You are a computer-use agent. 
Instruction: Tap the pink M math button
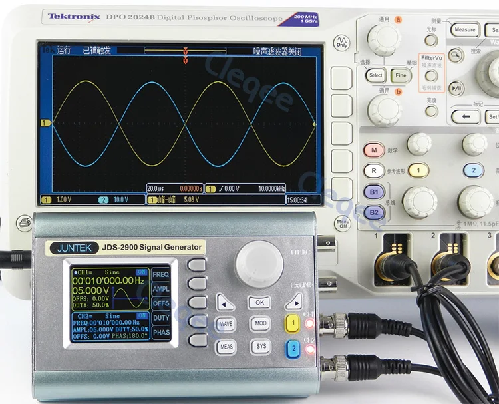tap(374, 150)
